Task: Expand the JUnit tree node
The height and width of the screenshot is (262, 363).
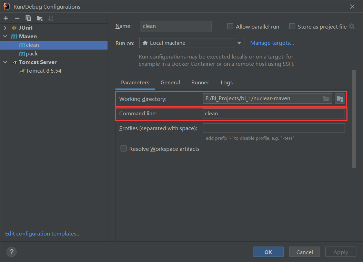Action: click(5, 28)
